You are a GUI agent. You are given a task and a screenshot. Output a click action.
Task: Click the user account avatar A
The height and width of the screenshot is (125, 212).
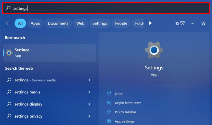click(x=203, y=23)
